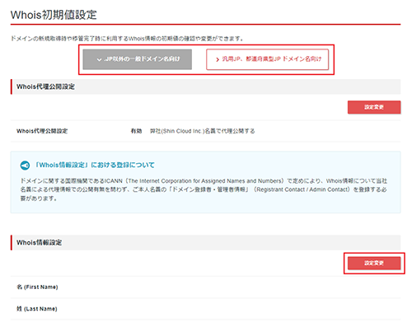
Task: Select the JP以外の一般ドメイン名向け tab
Action: (138, 59)
